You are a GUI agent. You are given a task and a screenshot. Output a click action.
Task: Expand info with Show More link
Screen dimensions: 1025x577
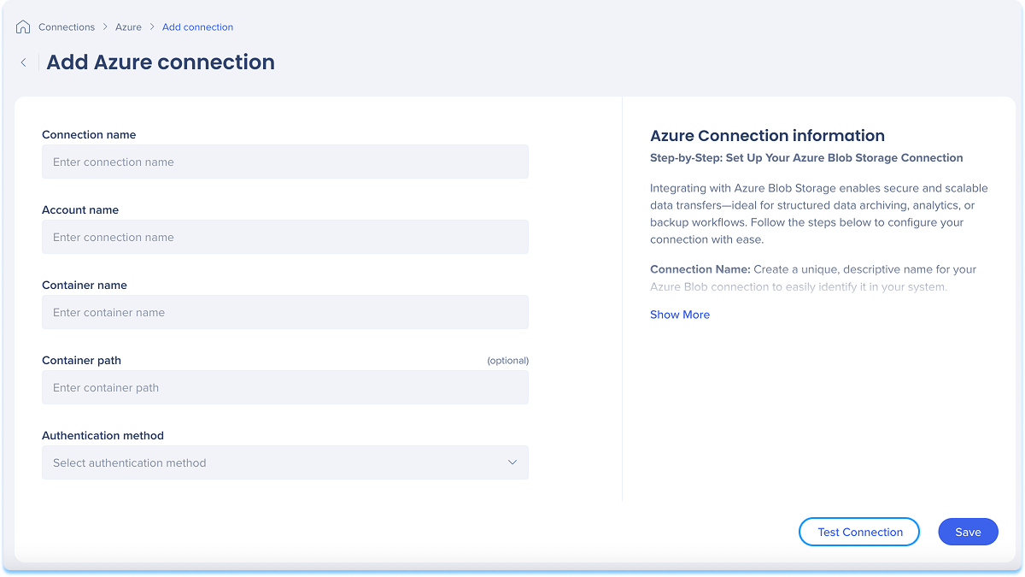click(x=680, y=315)
